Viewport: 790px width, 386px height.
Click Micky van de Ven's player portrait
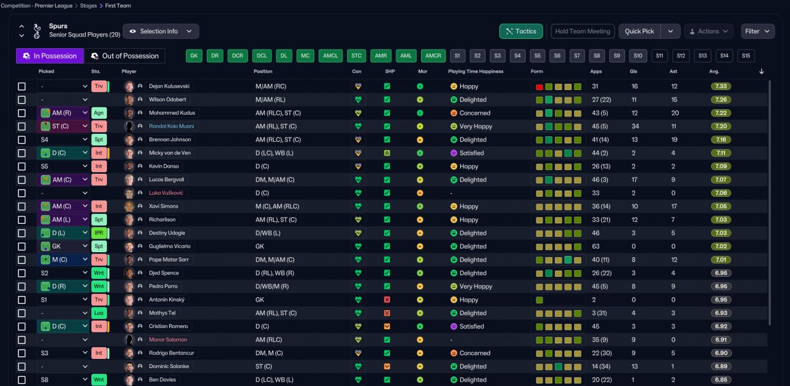coord(129,153)
